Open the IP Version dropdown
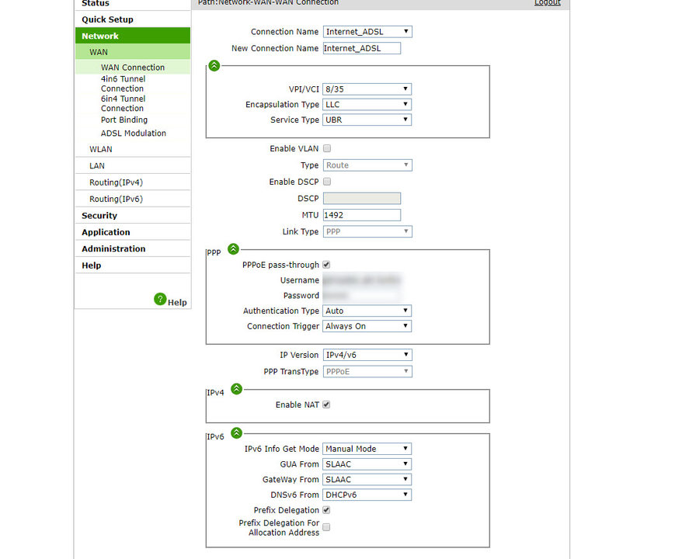The image size is (689, 559). tap(367, 355)
